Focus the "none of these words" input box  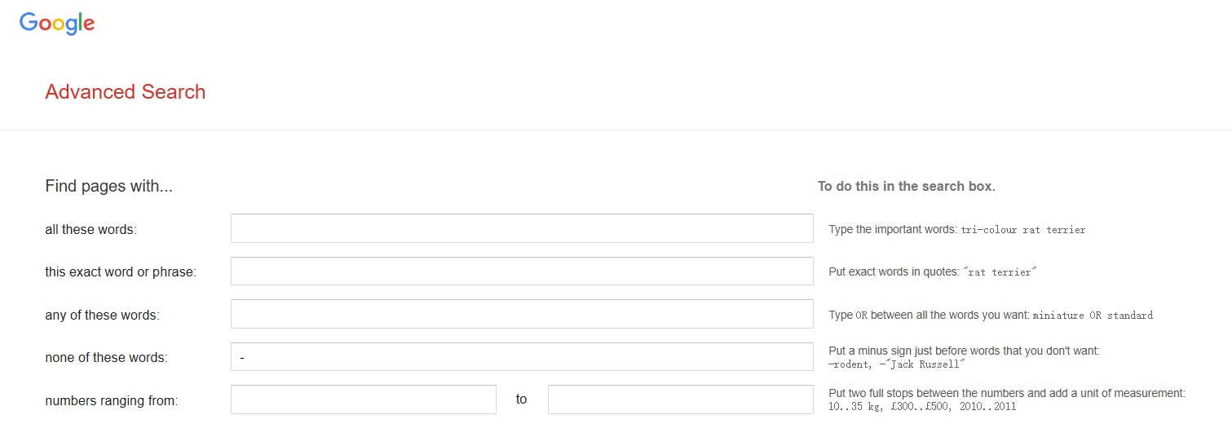pos(522,356)
